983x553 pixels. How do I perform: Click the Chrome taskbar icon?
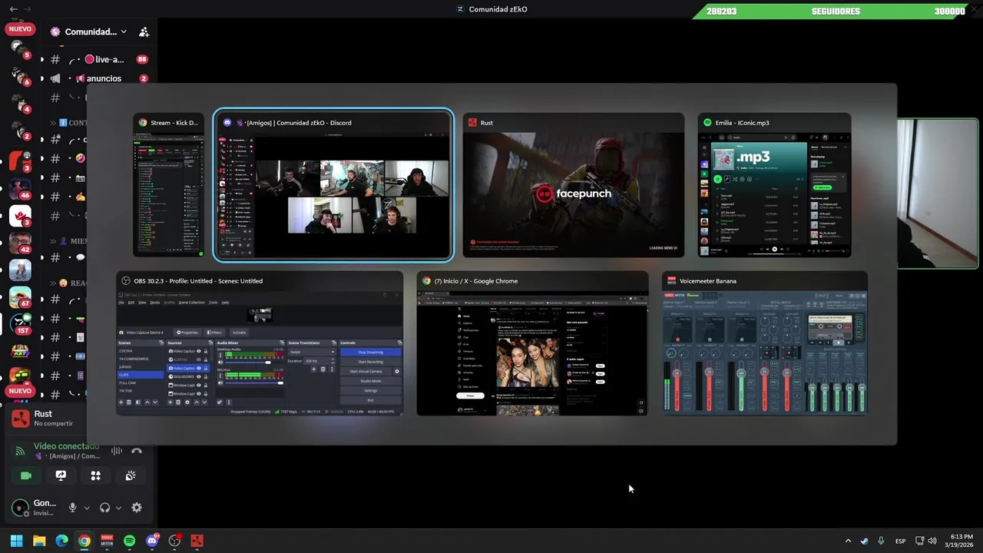pos(84,541)
